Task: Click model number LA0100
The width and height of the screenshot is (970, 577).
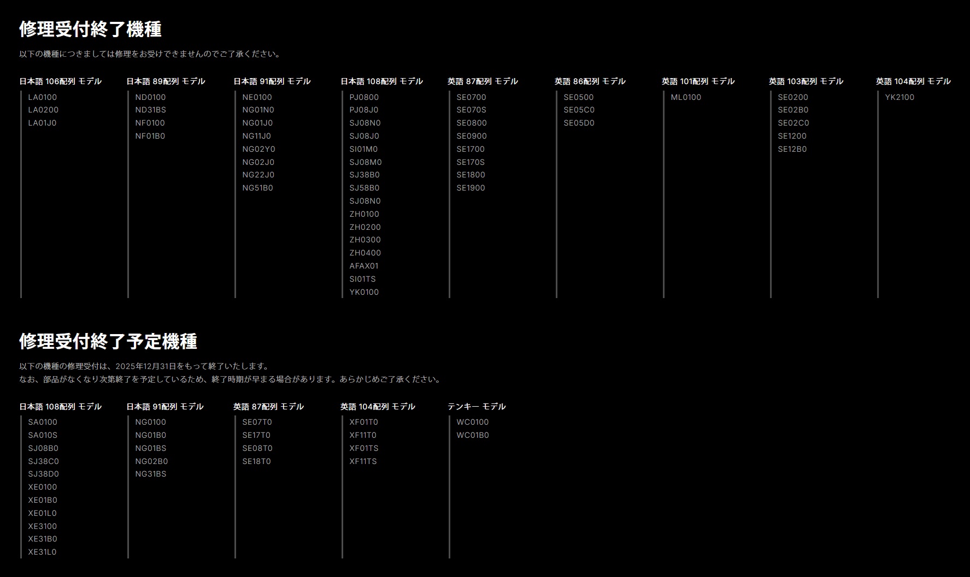Action: click(43, 97)
